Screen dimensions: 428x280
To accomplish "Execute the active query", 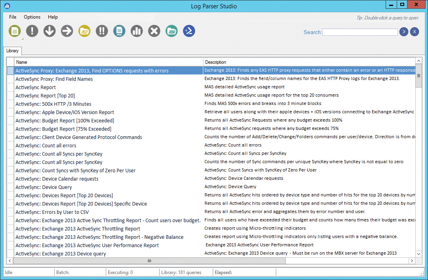I will tap(32, 31).
